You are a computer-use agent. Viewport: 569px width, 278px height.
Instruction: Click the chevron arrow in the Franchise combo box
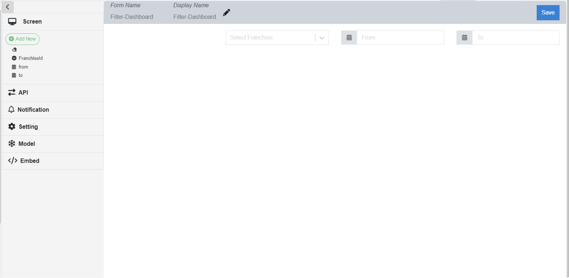click(x=322, y=38)
